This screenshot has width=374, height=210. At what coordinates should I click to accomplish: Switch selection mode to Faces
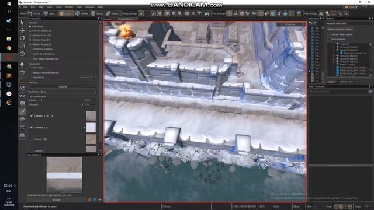click(66, 13)
